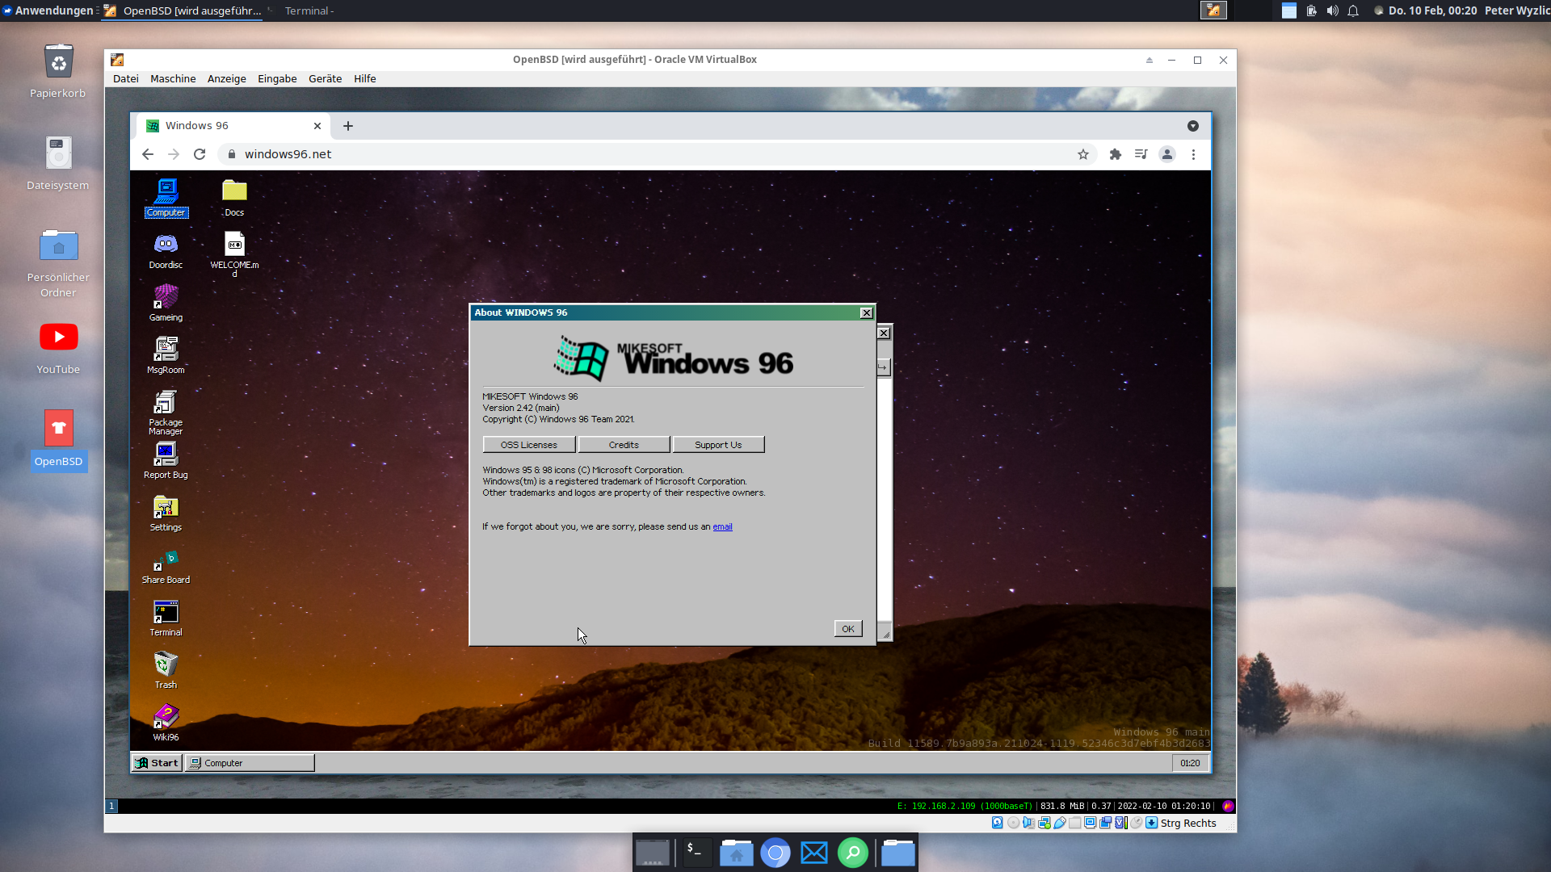
Task: Open the Computer desktop icon in Windows 96
Action: (166, 198)
